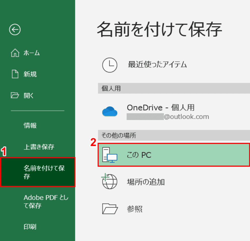Click the 名前を付けて保存 page title
The image size is (250, 241).
pos(159,30)
